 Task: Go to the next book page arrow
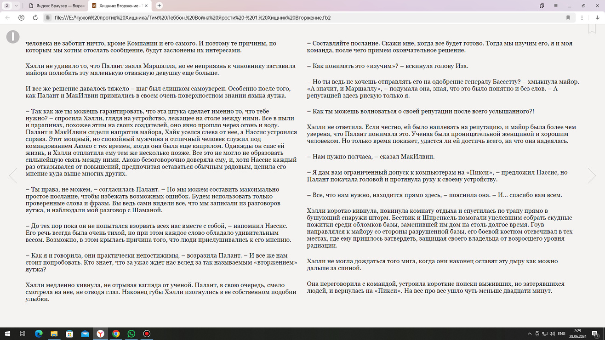(592, 176)
